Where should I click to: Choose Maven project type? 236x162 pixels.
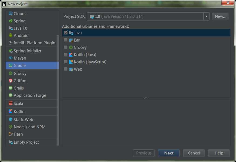(32, 58)
